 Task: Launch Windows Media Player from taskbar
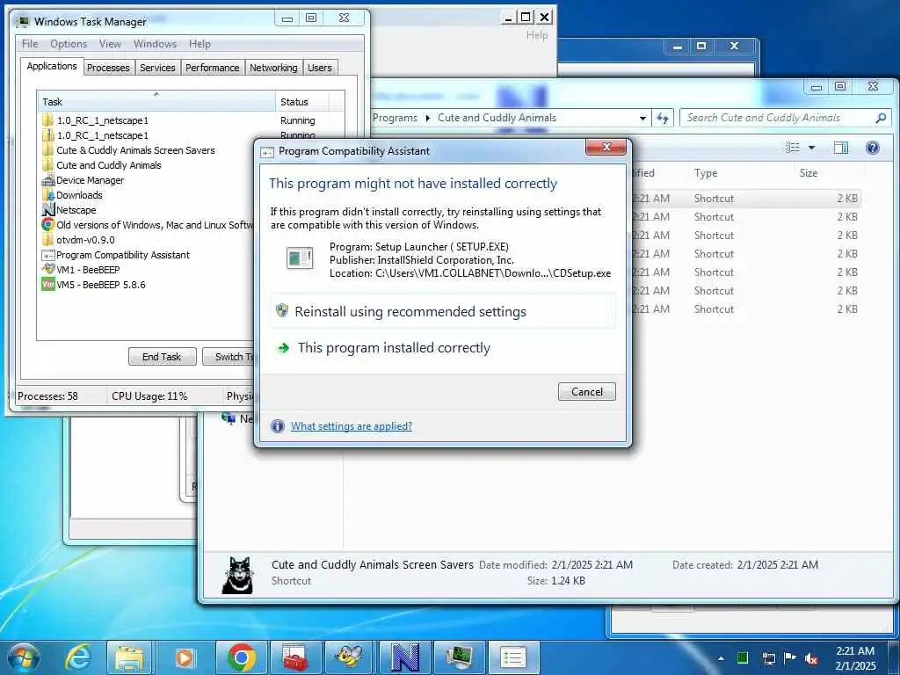[x=185, y=657]
